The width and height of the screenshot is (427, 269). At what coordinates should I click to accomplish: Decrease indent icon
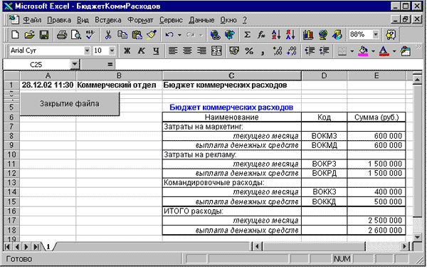coord(310,51)
